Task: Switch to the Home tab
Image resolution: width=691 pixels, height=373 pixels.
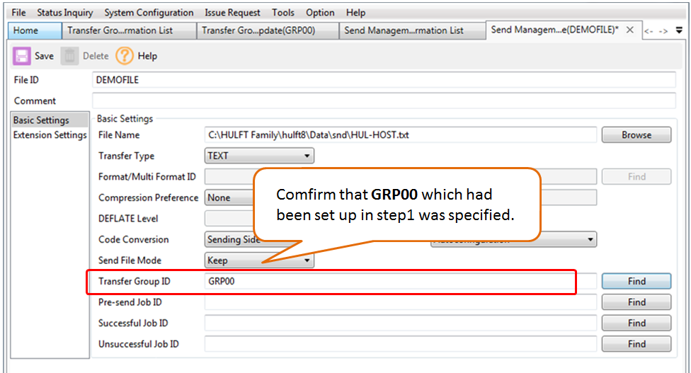Action: coord(26,30)
